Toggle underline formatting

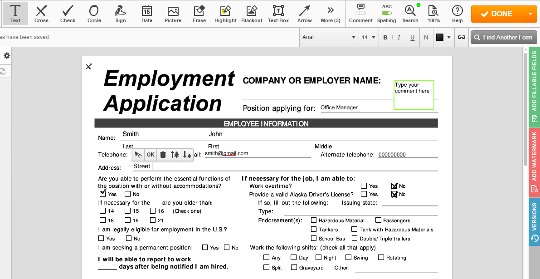tap(412, 37)
